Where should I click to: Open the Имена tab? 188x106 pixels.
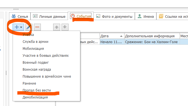[x=145, y=16]
